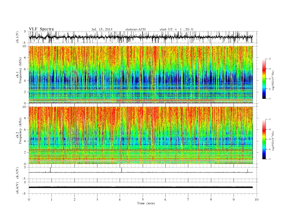Viewport: 289px width, 224px height.
Task: Click the "-7" label on ch.2 colorbar
Action: (269, 159)
